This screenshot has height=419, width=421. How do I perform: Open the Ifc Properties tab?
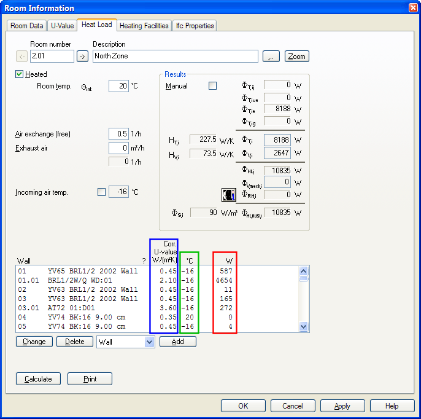[x=195, y=26]
